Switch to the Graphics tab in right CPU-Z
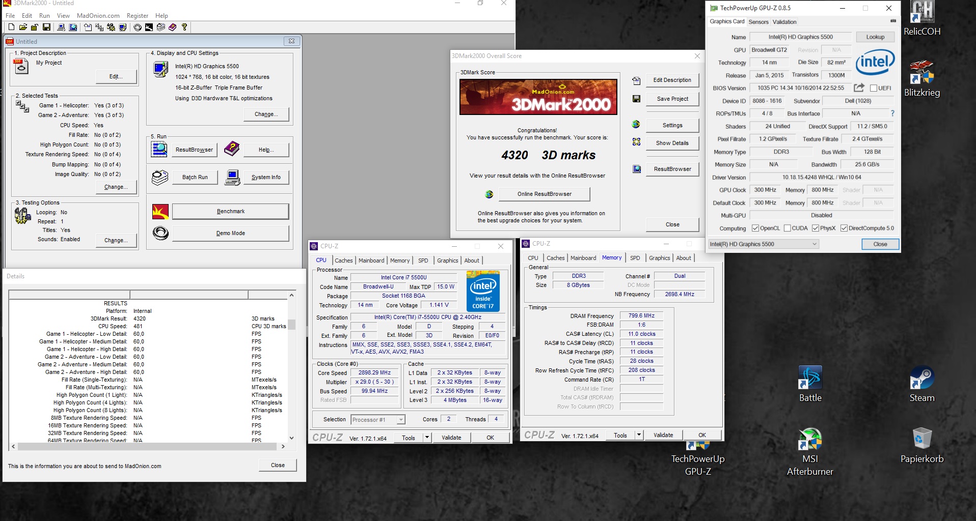The width and height of the screenshot is (976, 521). tap(659, 258)
